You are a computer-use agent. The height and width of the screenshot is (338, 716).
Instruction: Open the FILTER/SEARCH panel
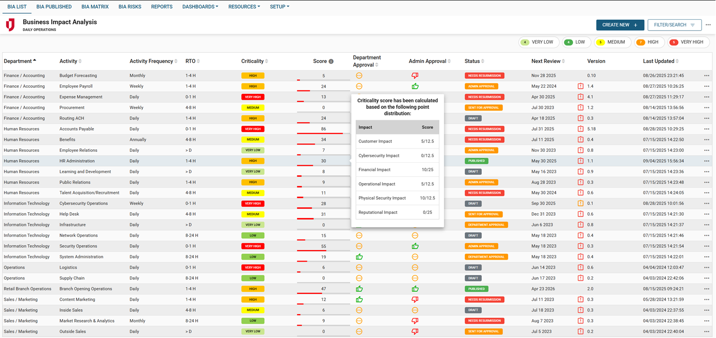pyautogui.click(x=674, y=24)
